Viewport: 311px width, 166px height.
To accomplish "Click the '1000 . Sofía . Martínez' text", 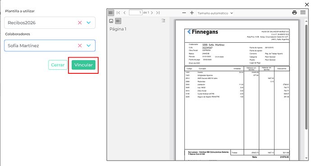I will 213,45.
